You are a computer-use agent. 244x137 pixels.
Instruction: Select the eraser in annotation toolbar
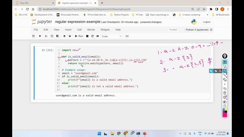pyautogui.click(x=225, y=80)
